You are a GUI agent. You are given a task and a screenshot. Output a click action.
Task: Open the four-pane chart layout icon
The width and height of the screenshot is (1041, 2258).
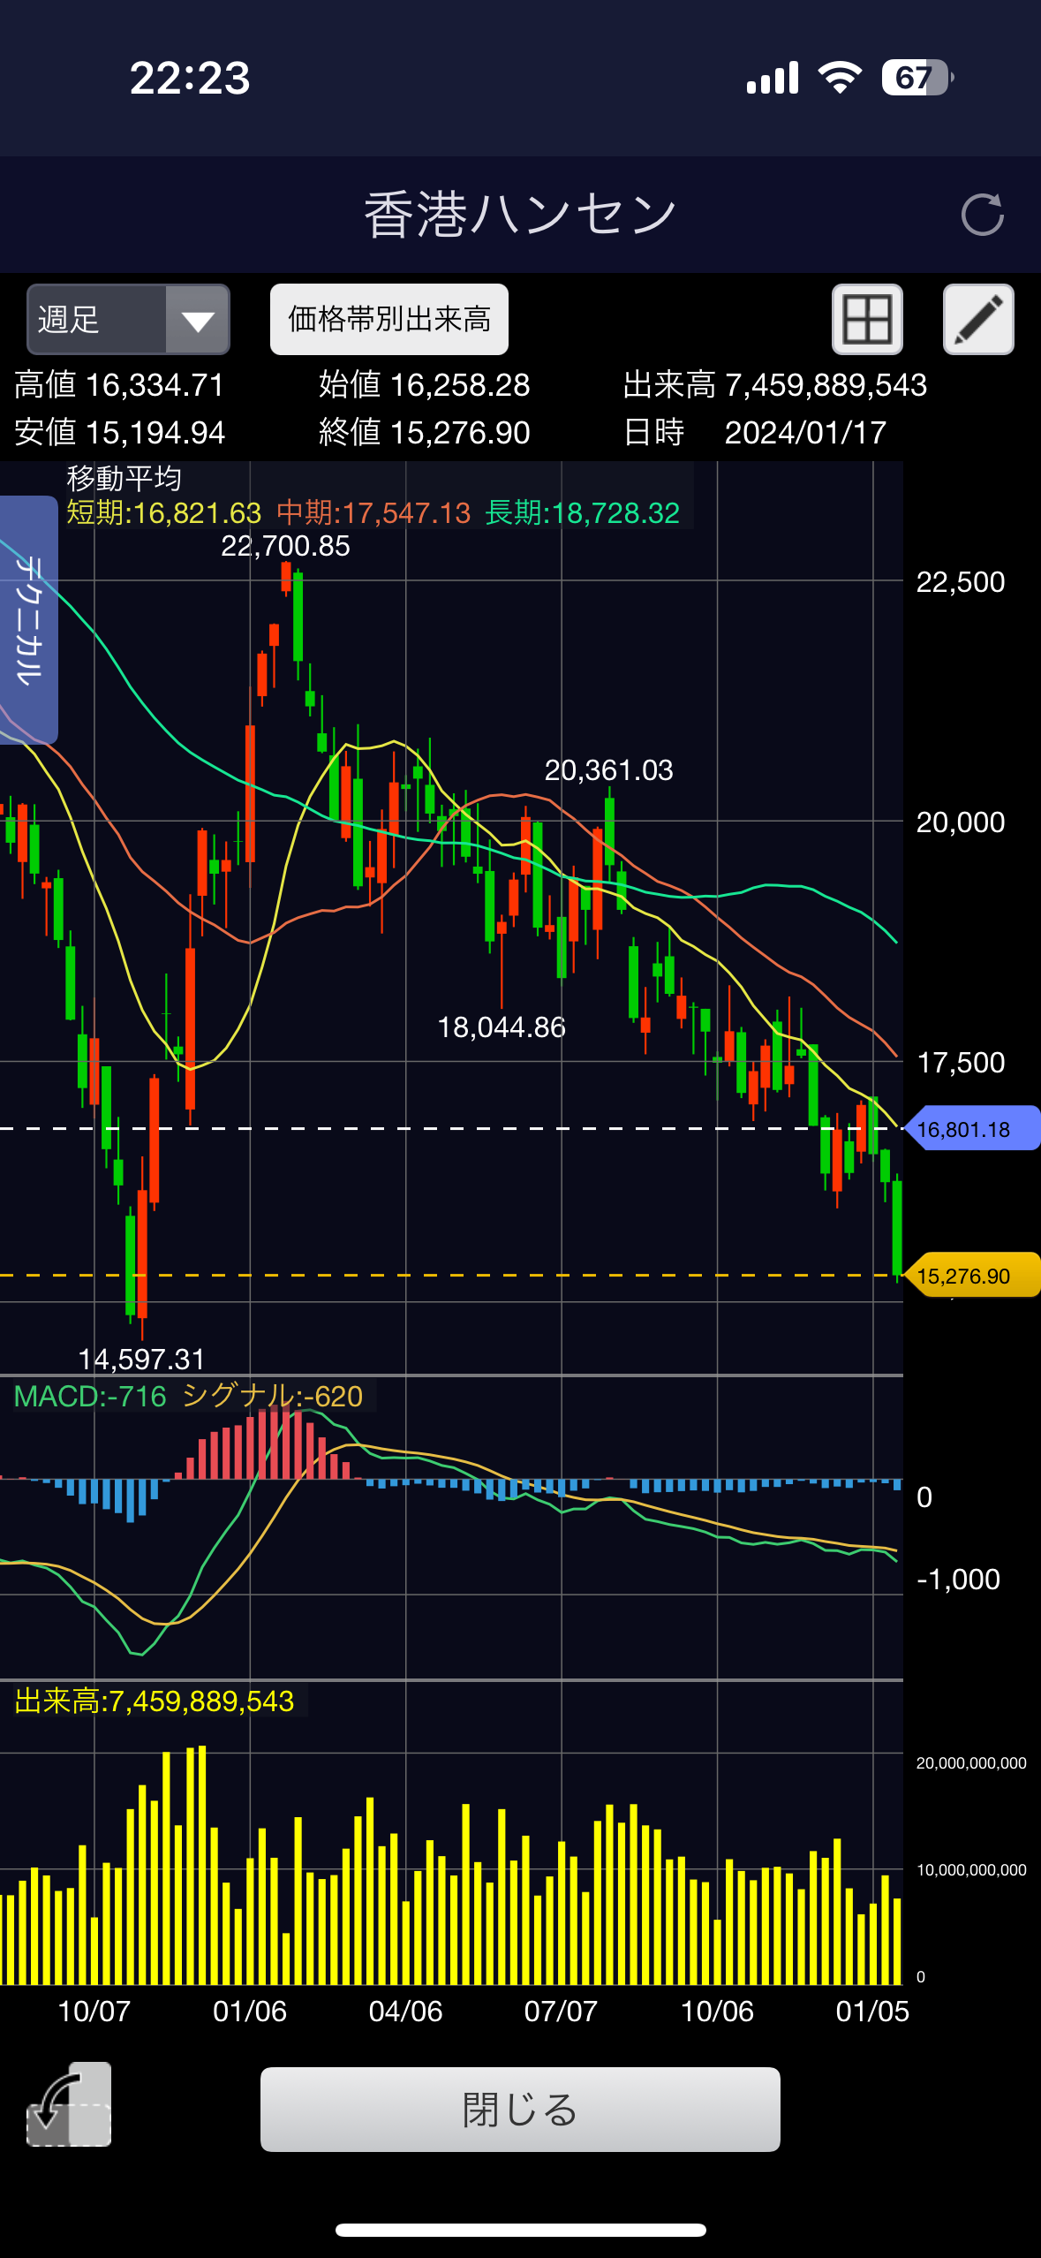click(867, 320)
